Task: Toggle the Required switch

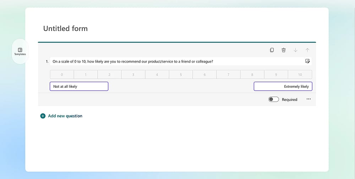Action: 273,99
